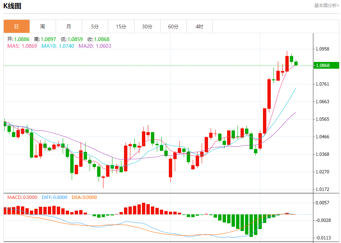Click the K线图 chart title
The width and height of the screenshot is (341, 243).
(x=12, y=6)
